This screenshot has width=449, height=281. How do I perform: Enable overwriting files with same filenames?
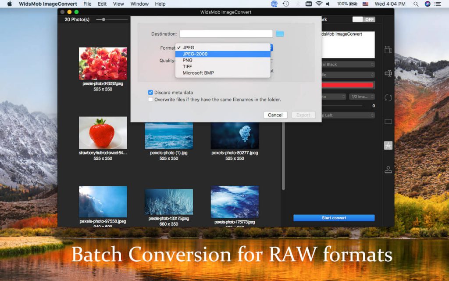pyautogui.click(x=150, y=100)
